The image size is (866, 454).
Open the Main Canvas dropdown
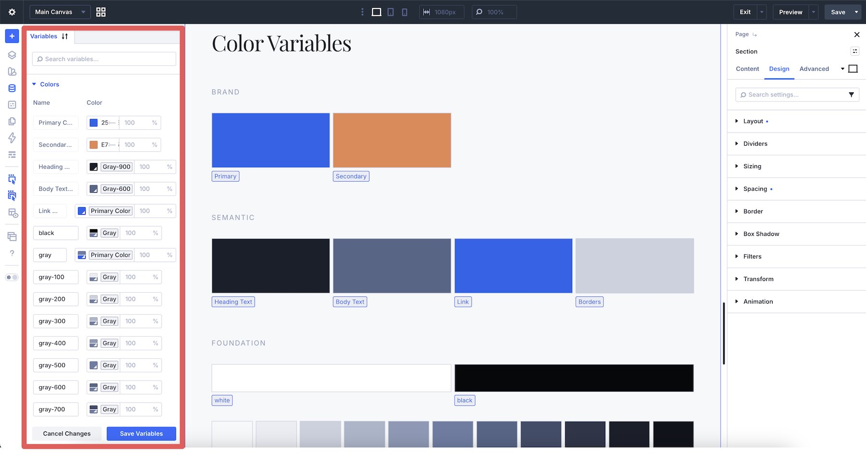coord(60,12)
